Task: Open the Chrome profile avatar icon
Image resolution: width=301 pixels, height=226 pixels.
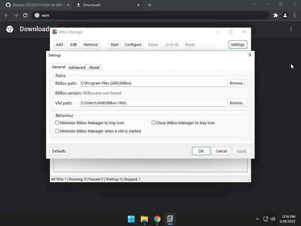Action: point(285,15)
